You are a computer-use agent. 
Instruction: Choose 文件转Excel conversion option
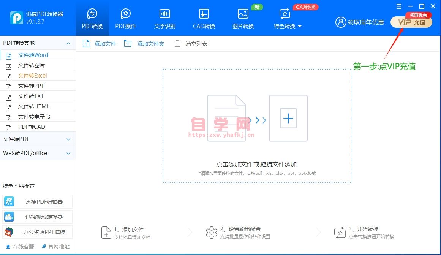(33, 76)
